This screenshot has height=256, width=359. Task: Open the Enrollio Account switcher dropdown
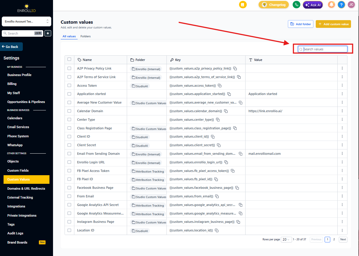pos(26,21)
